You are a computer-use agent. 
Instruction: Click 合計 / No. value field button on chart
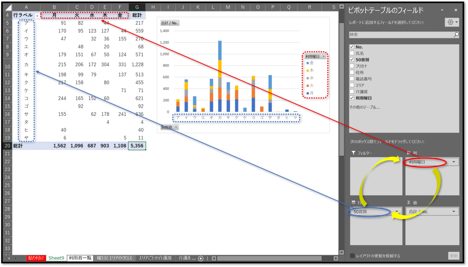(169, 23)
